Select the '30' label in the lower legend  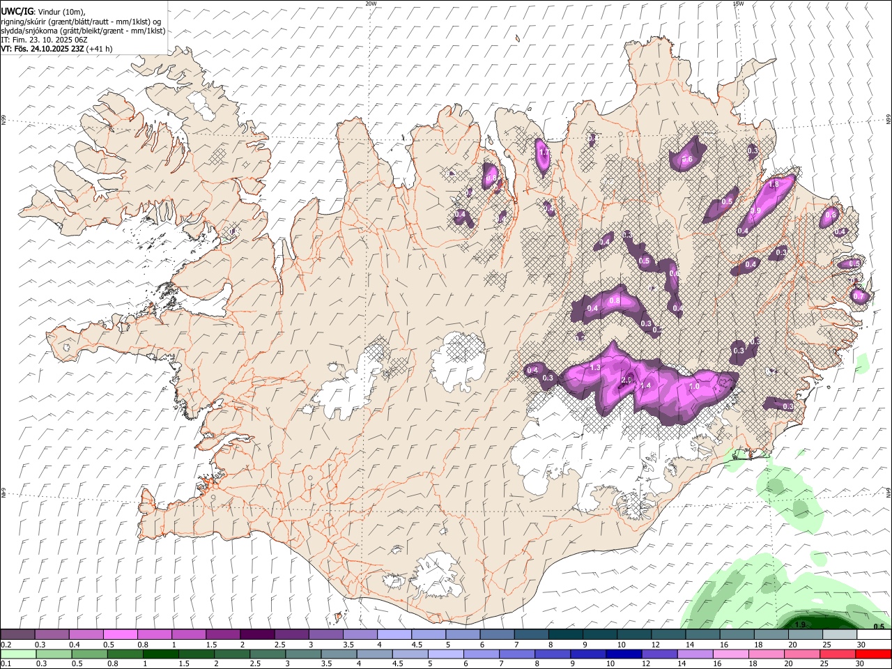coord(861,664)
